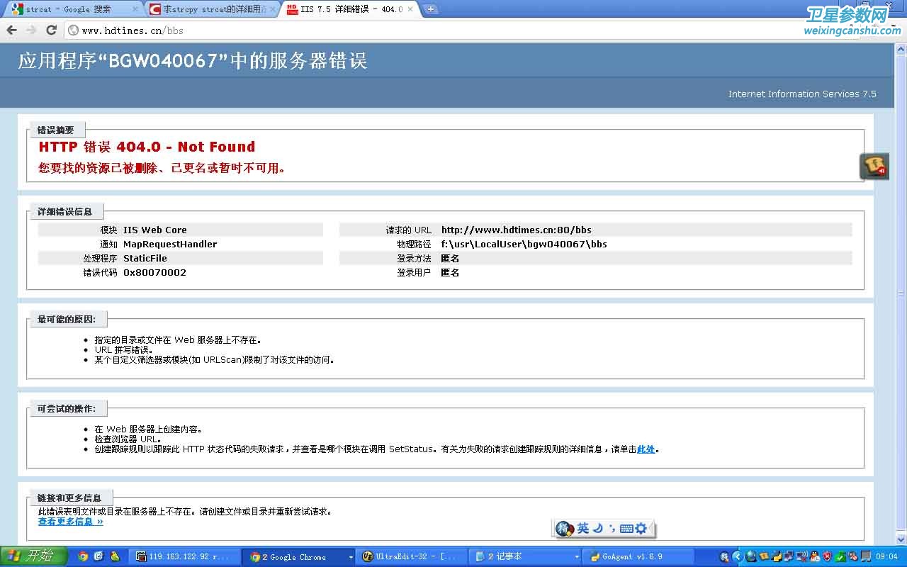Viewport: 907px width, 567px height.
Task: Go back using the browser back arrow
Action: 11,30
